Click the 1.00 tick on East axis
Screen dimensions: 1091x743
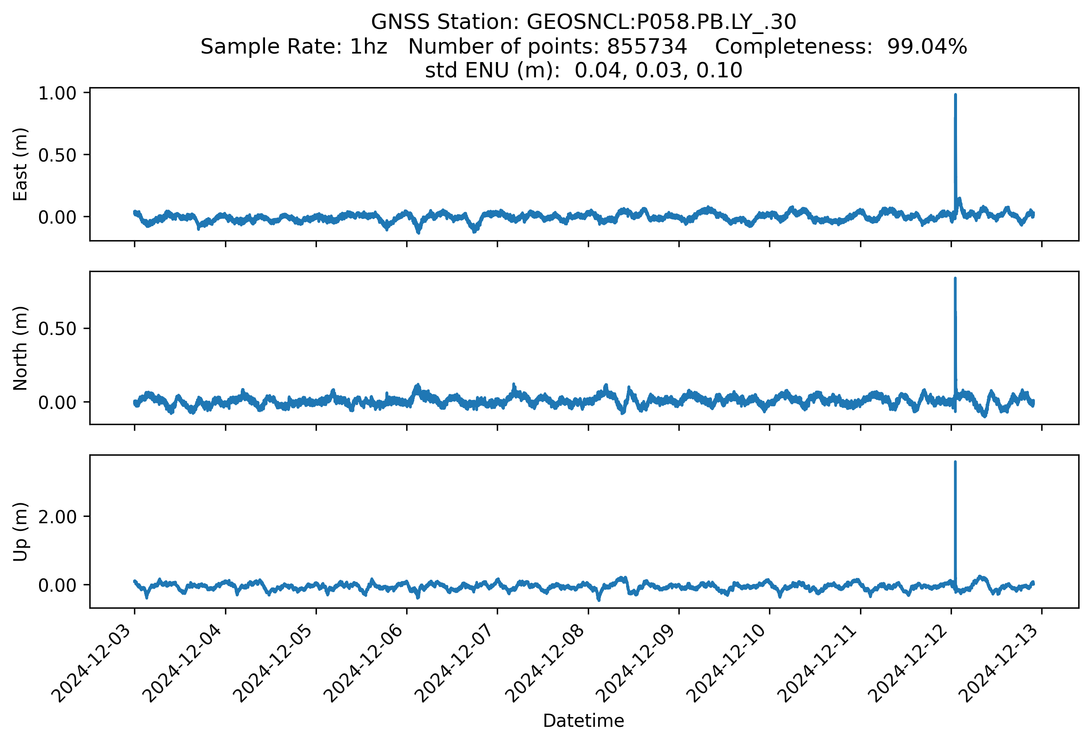(x=57, y=94)
